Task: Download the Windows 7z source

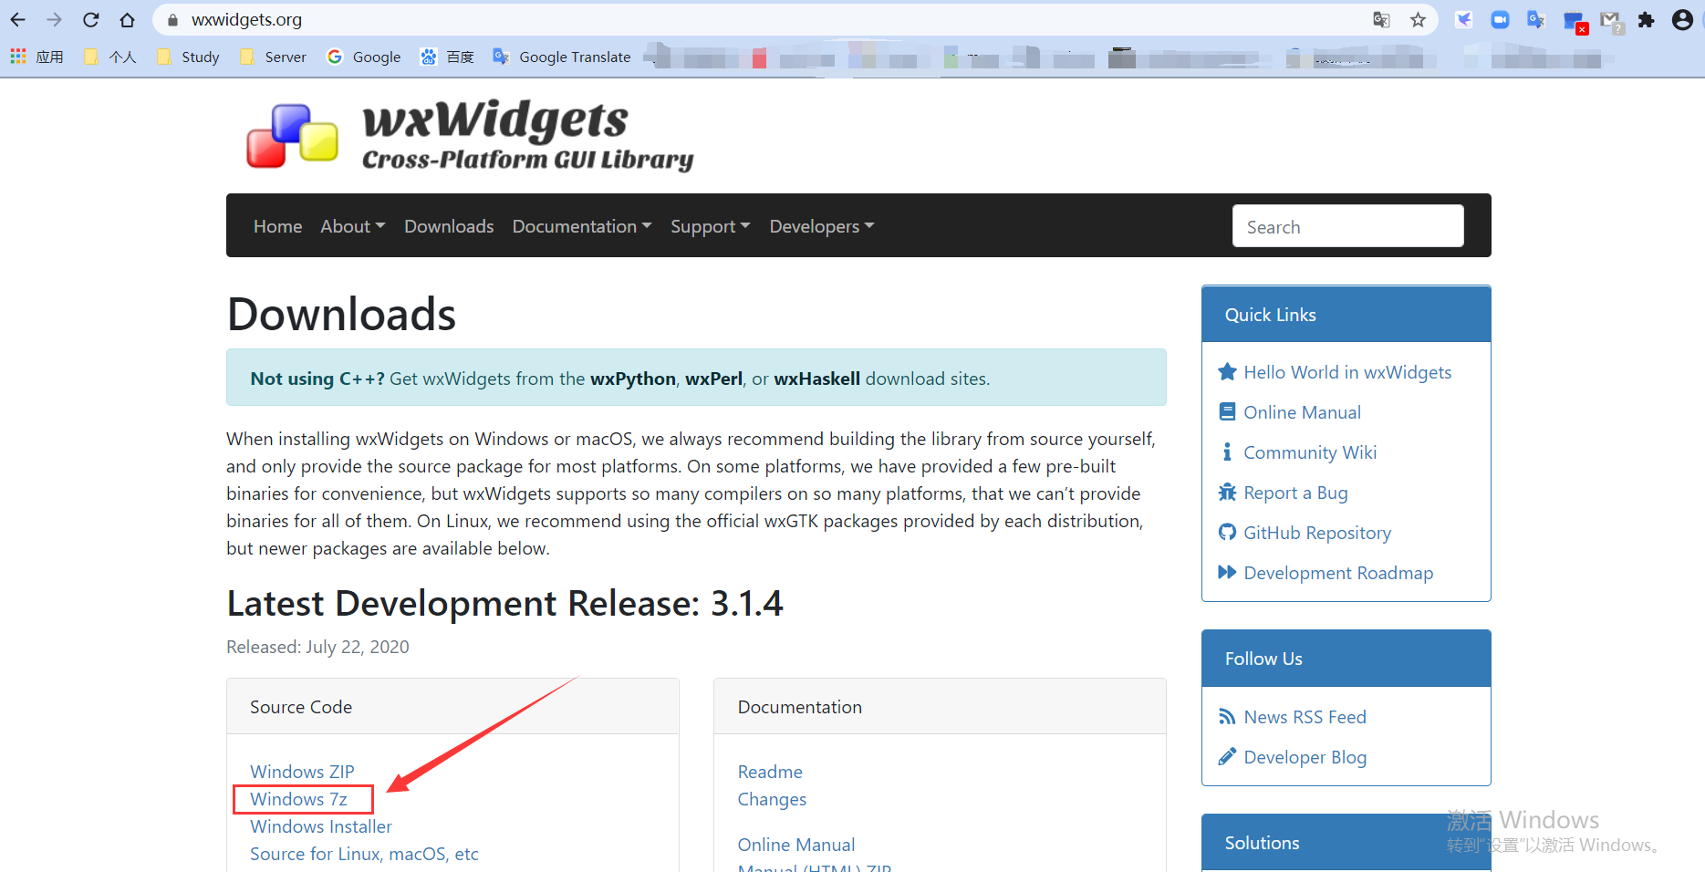Action: [x=298, y=799]
